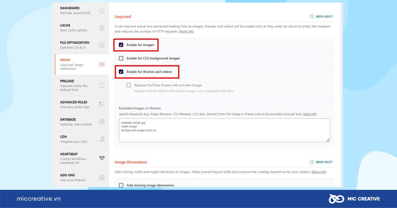Go to Heartbeat settings section
Image resolution: width=397 pixels, height=208 pixels.
[82, 158]
